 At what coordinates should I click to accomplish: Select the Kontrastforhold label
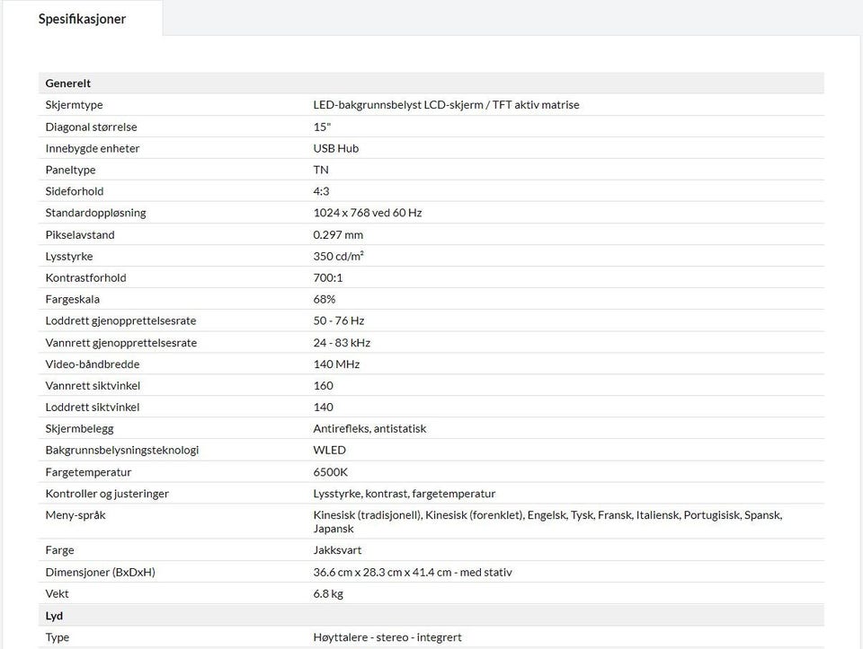85,277
